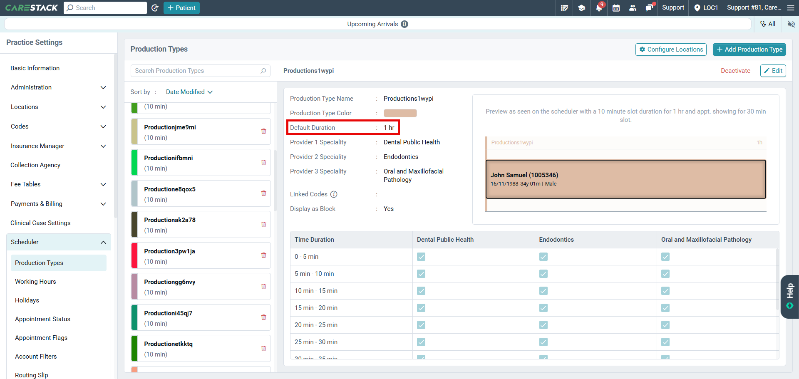Click the muted sound icon

pyautogui.click(x=791, y=24)
